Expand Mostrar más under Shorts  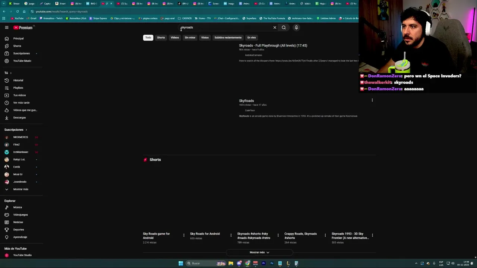pyautogui.click(x=259, y=252)
